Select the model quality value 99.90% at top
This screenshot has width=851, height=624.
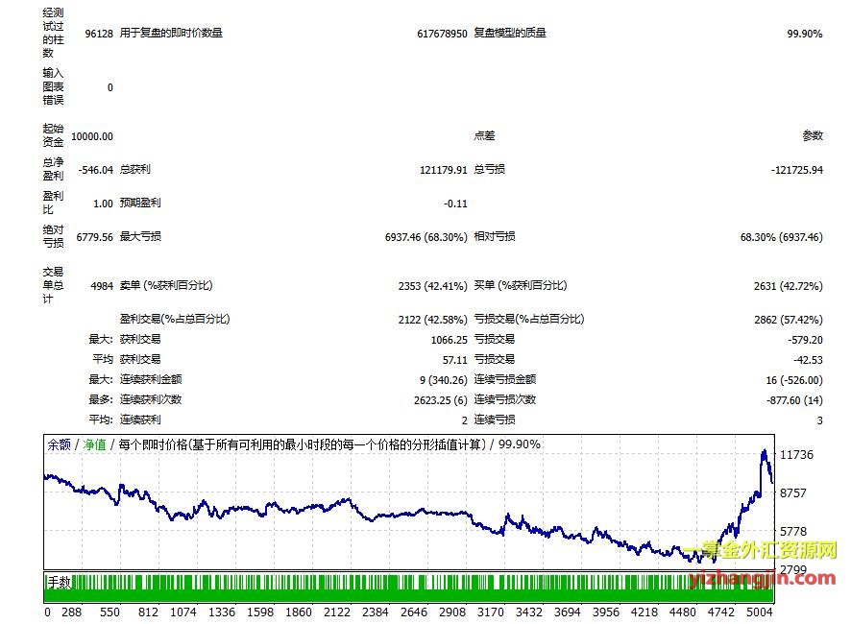804,34
